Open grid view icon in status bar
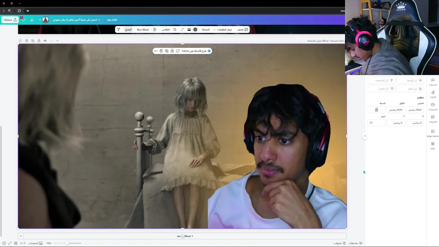439x247 pixels. click(16, 243)
